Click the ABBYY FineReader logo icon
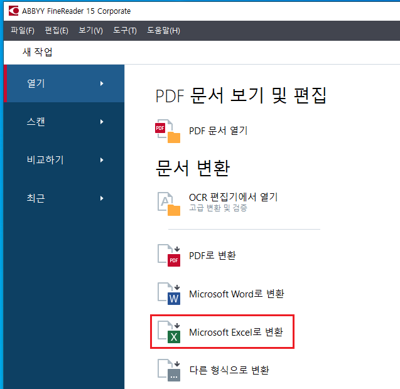 pos(14,11)
